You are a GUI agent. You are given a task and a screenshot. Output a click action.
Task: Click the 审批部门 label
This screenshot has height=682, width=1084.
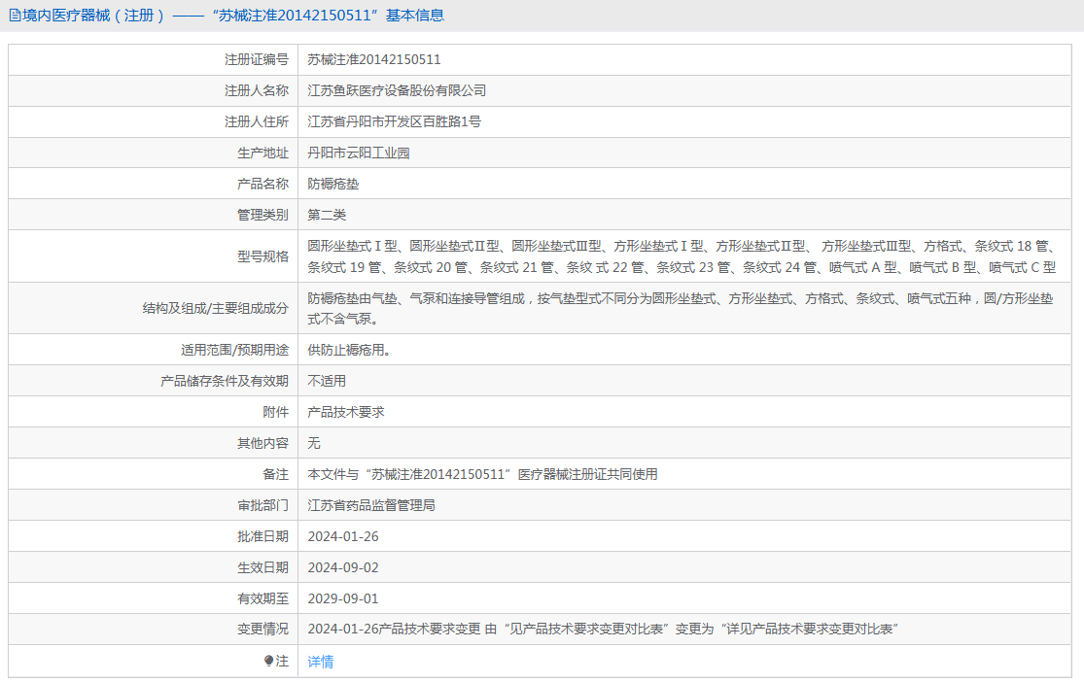262,505
